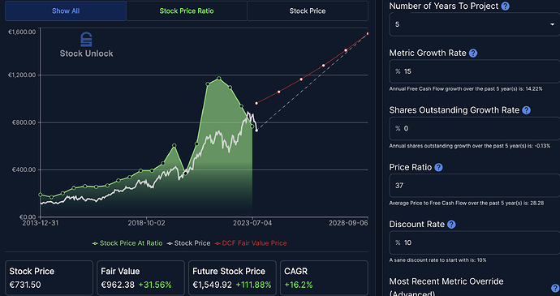Screen dimensions: 560x296
Task: Click the Fair Value card
Action: 140,278
